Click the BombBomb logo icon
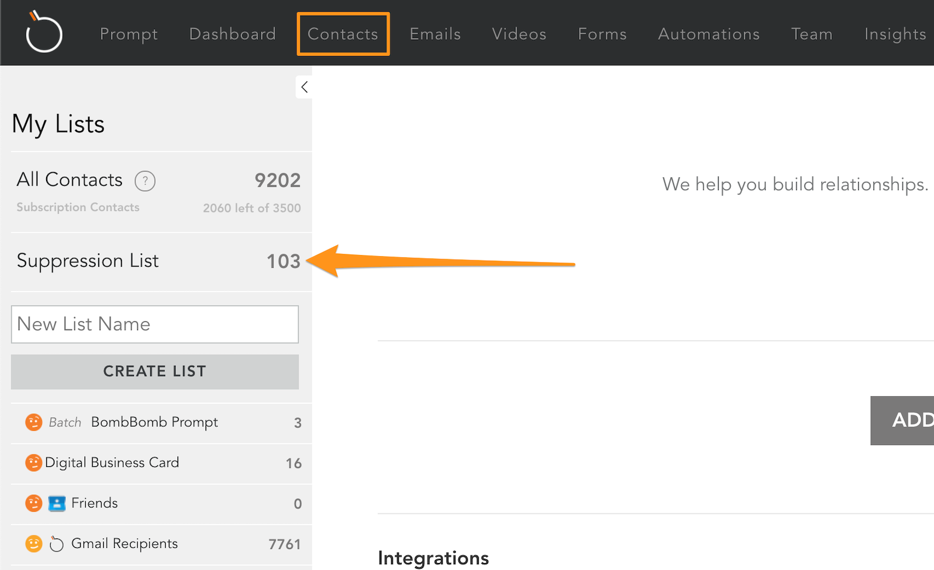This screenshot has height=570, width=934. point(44,32)
